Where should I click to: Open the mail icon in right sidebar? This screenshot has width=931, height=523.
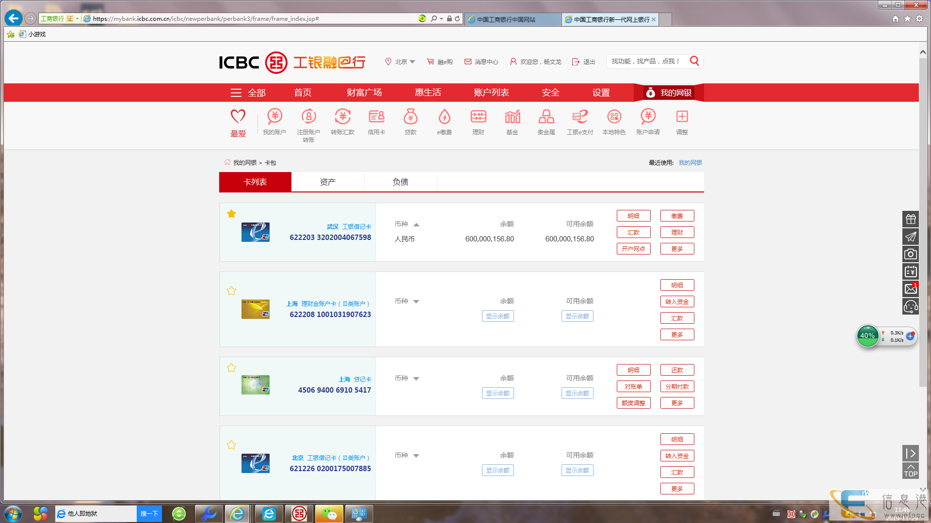tap(910, 289)
